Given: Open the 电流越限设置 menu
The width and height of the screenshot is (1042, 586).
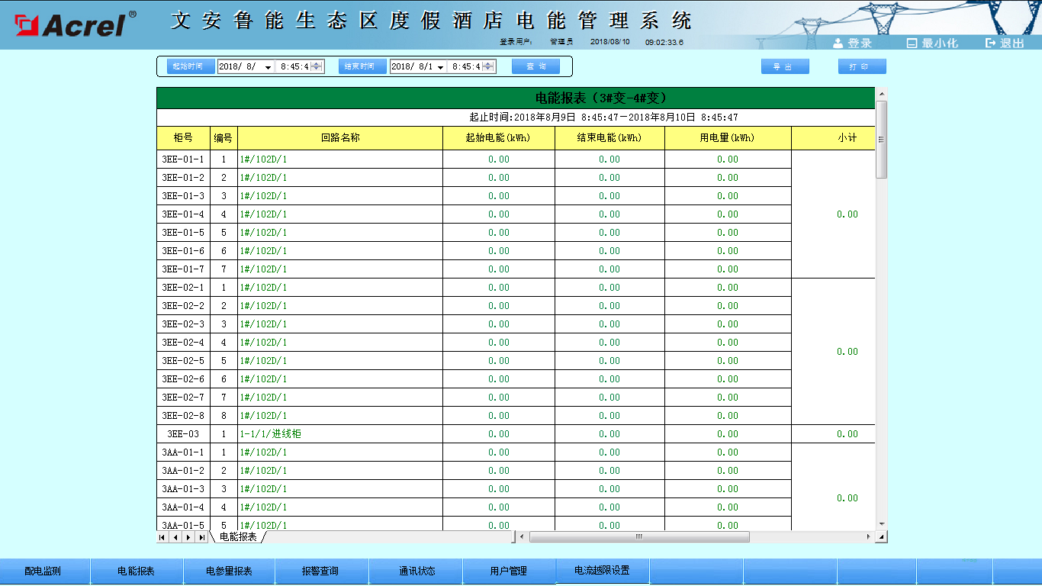Looking at the screenshot, I should [602, 572].
